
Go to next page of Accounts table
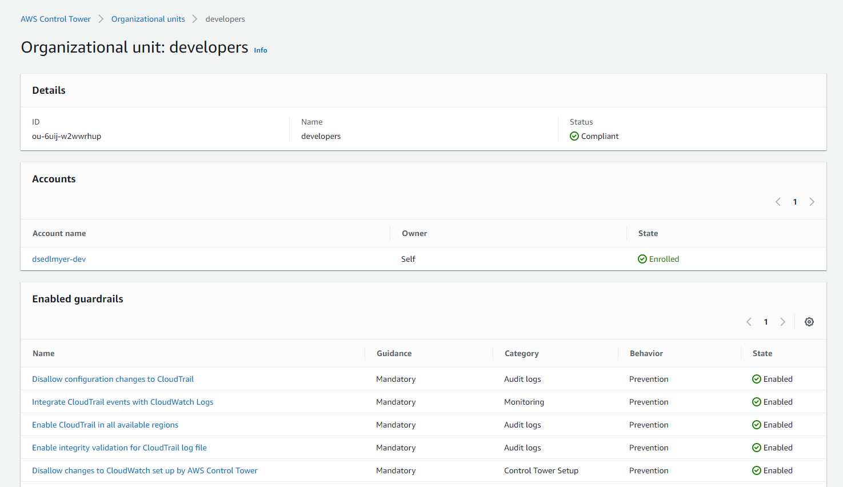pos(812,202)
